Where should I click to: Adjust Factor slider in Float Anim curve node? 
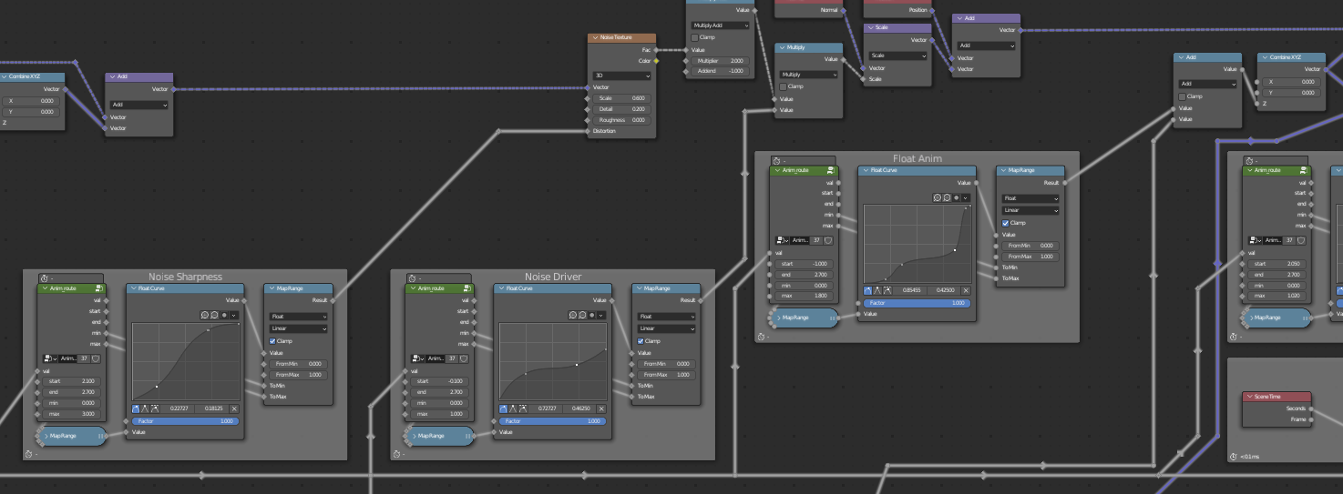pyautogui.click(x=916, y=302)
